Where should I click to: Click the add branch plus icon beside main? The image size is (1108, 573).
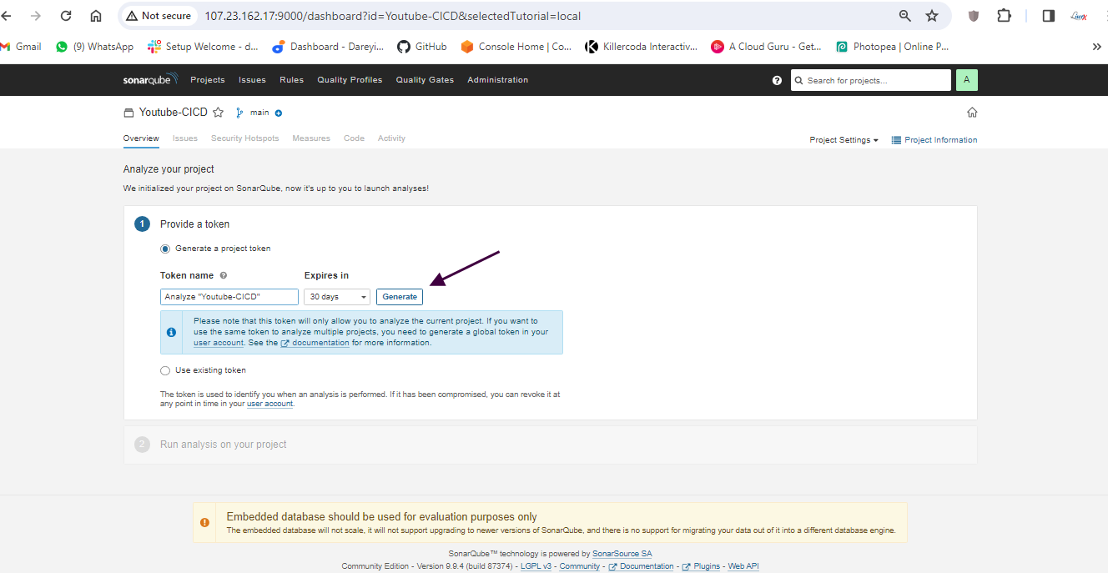pos(279,113)
